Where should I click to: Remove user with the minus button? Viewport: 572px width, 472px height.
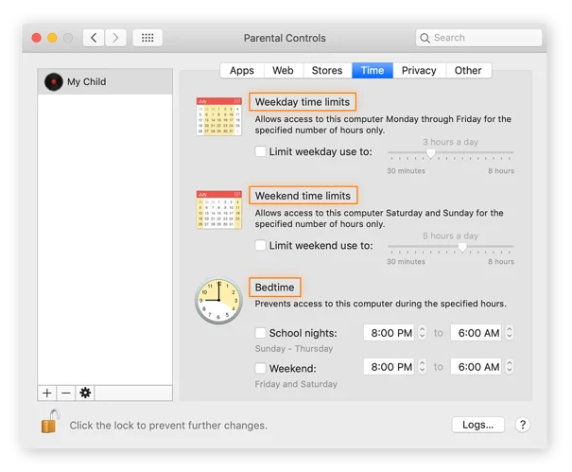pos(65,393)
